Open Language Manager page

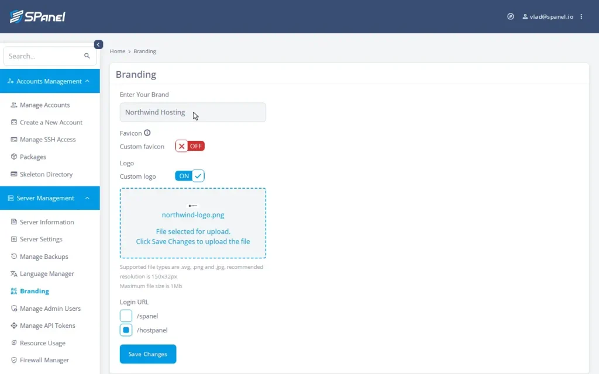[x=47, y=273]
